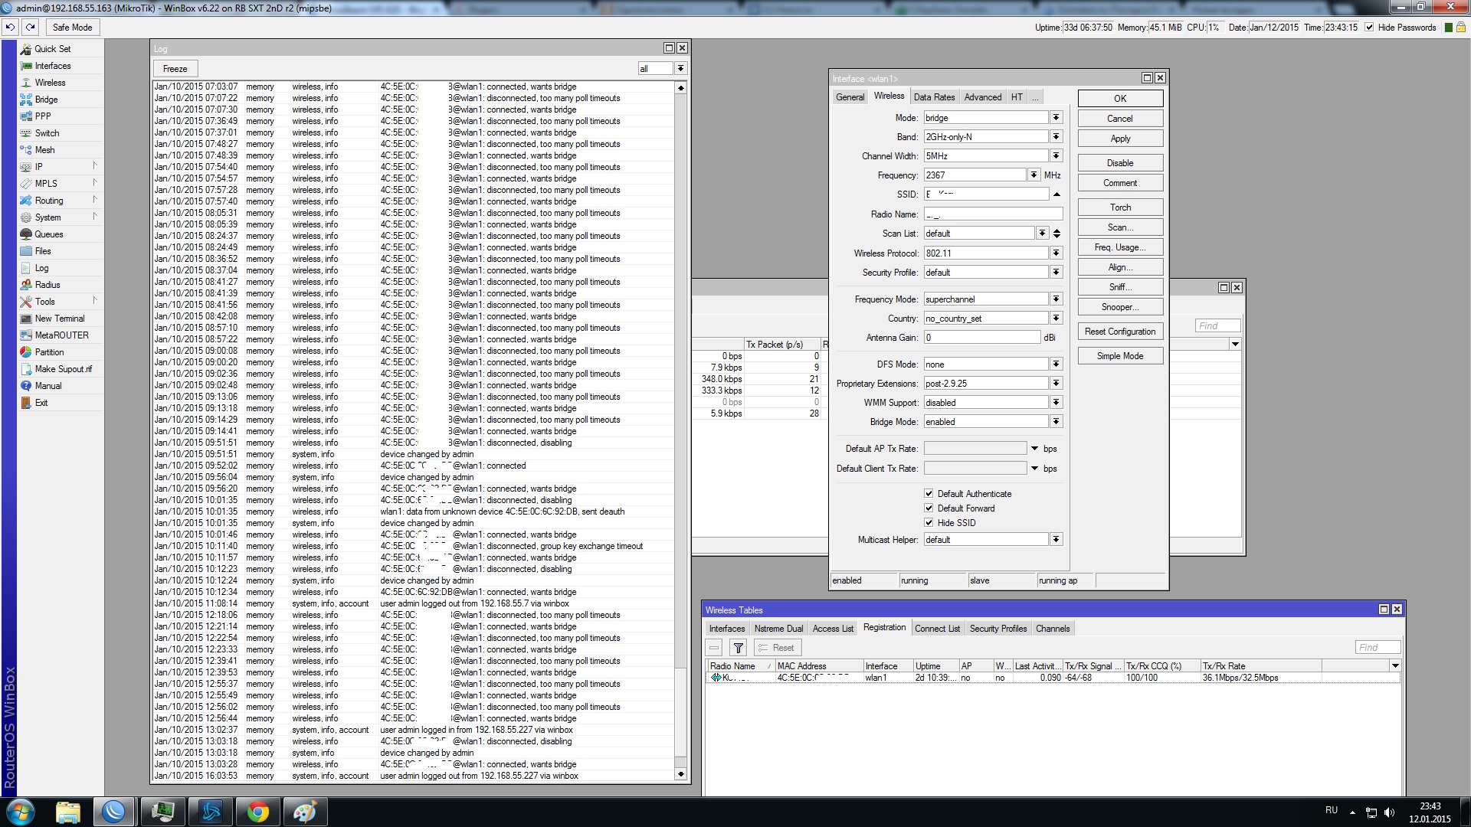Switch to the Data Rates tab
Image resolution: width=1471 pixels, height=827 pixels.
(x=934, y=97)
